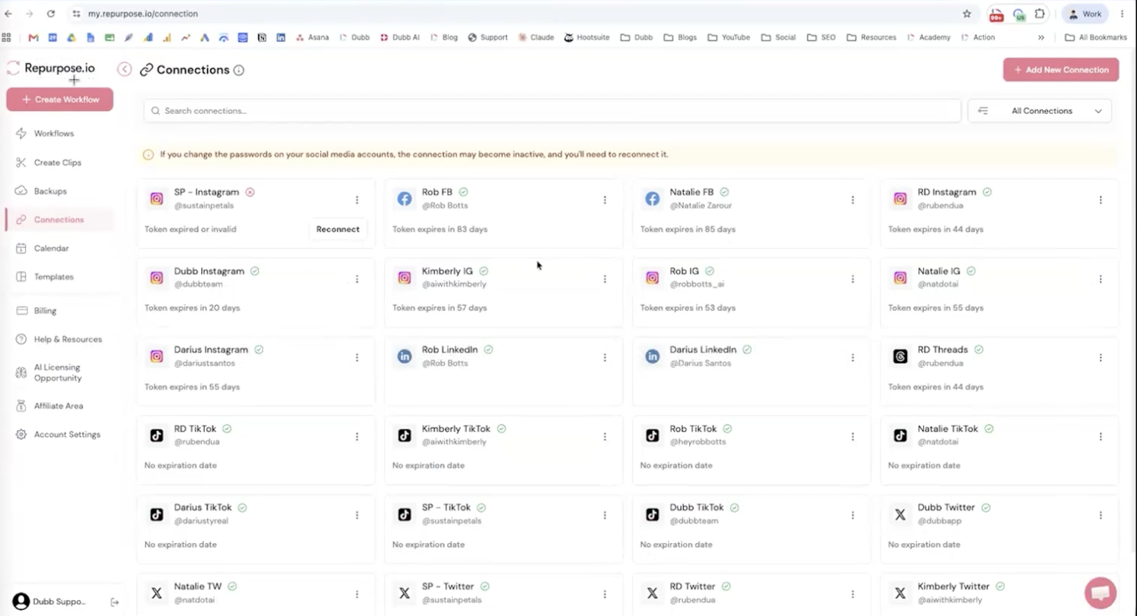
Task: Click the browser address bar
Action: tap(516, 14)
